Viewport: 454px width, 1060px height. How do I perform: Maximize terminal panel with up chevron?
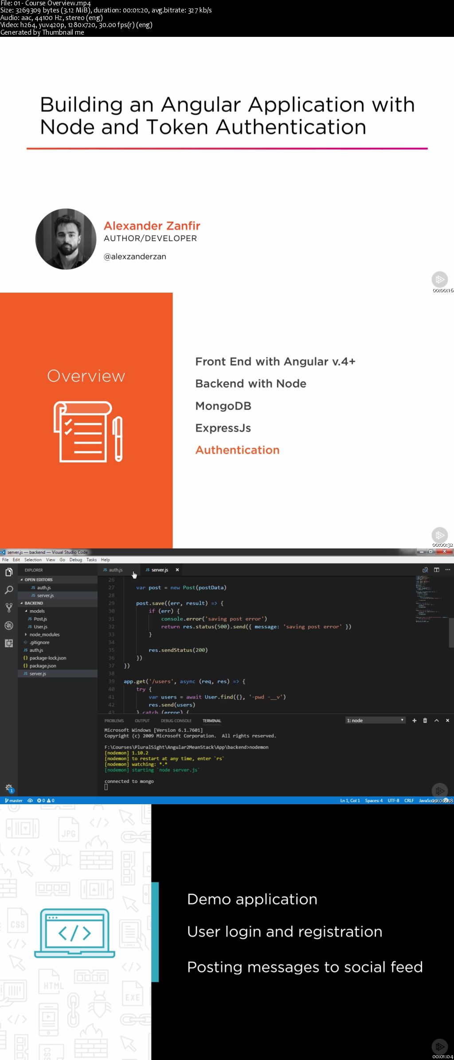[436, 720]
